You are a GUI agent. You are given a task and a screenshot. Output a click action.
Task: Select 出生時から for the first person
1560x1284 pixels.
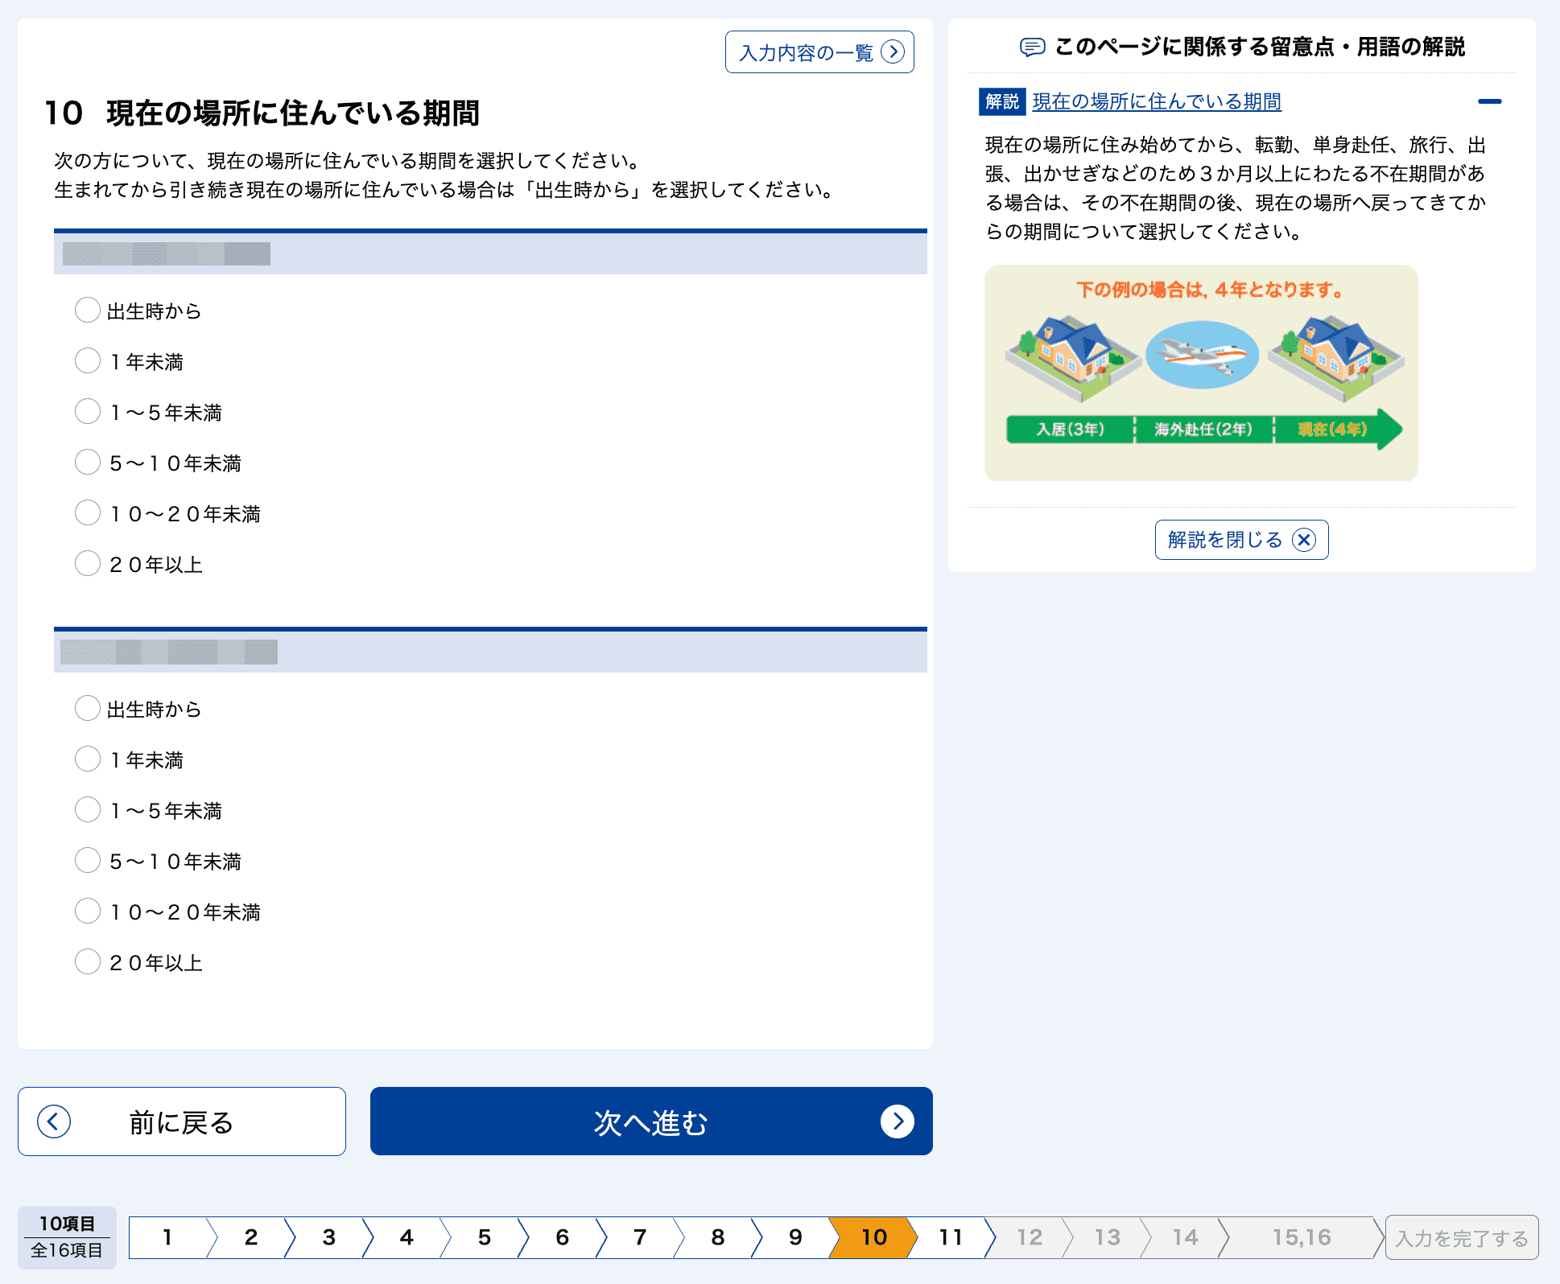[88, 310]
